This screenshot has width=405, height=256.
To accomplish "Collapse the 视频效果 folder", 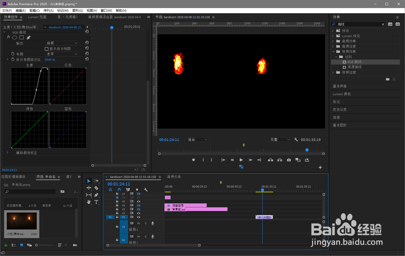I will click(333, 52).
